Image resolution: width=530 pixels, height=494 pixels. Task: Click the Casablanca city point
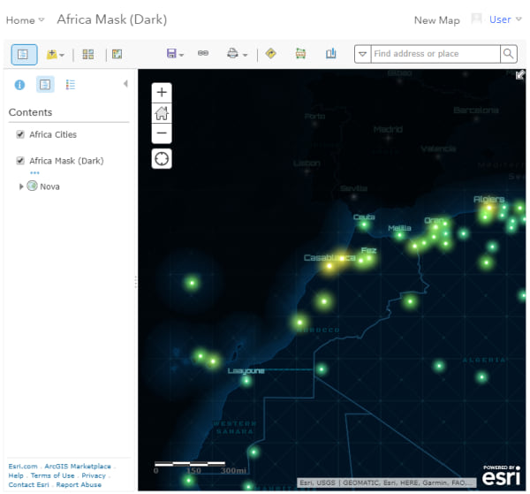click(329, 266)
